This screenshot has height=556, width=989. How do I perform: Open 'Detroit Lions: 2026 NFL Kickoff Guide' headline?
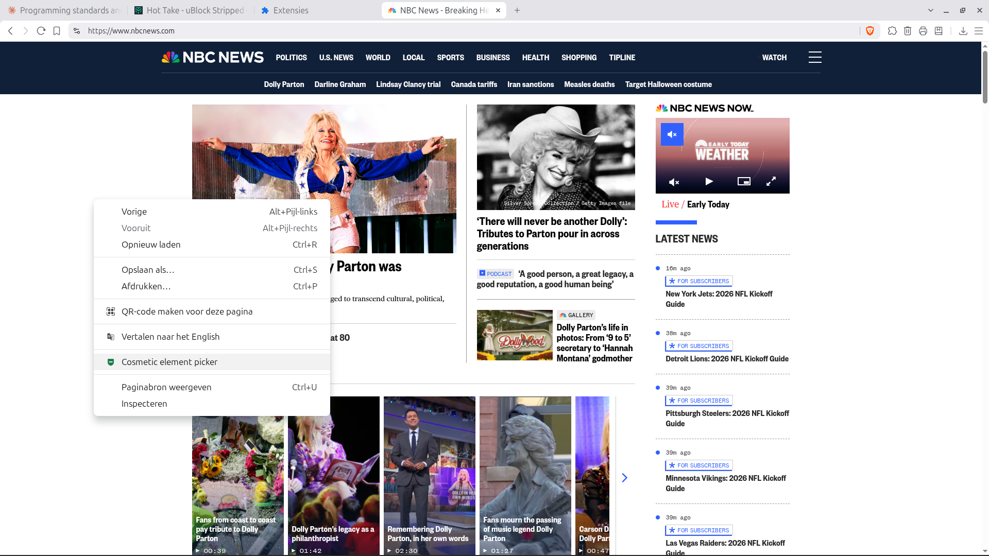coord(727,359)
